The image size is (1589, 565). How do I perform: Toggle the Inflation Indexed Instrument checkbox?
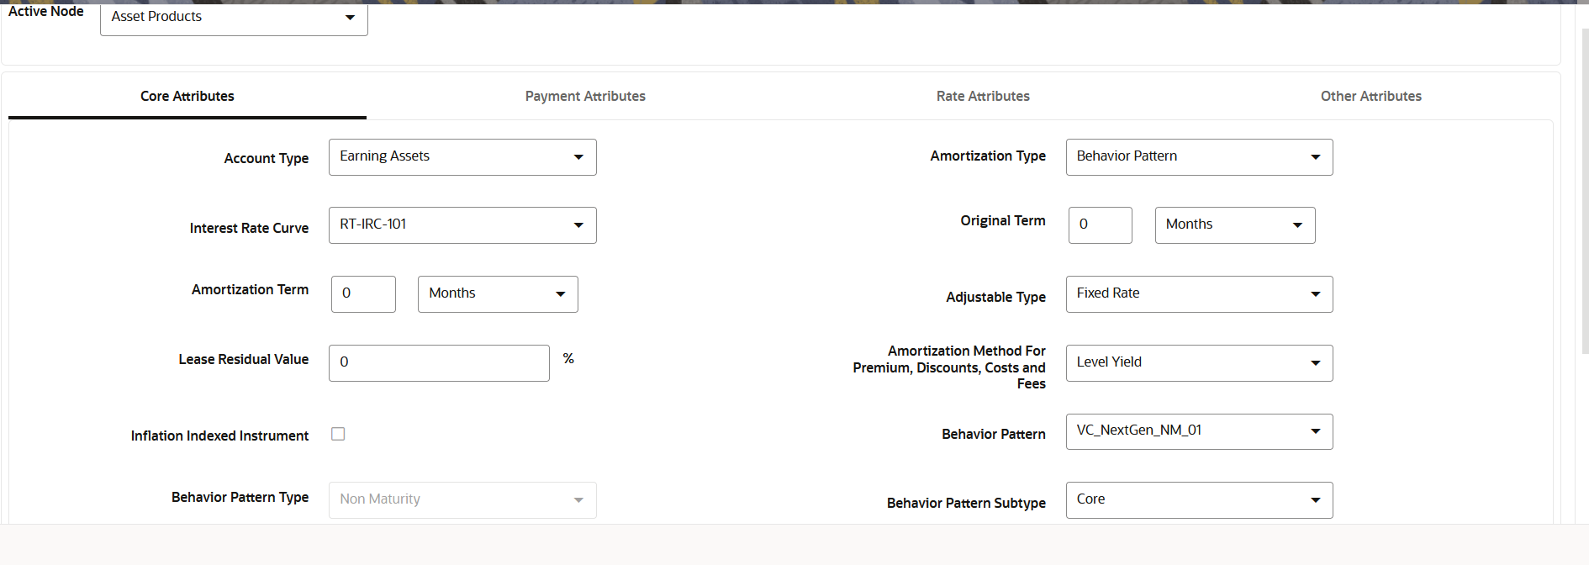click(x=338, y=434)
